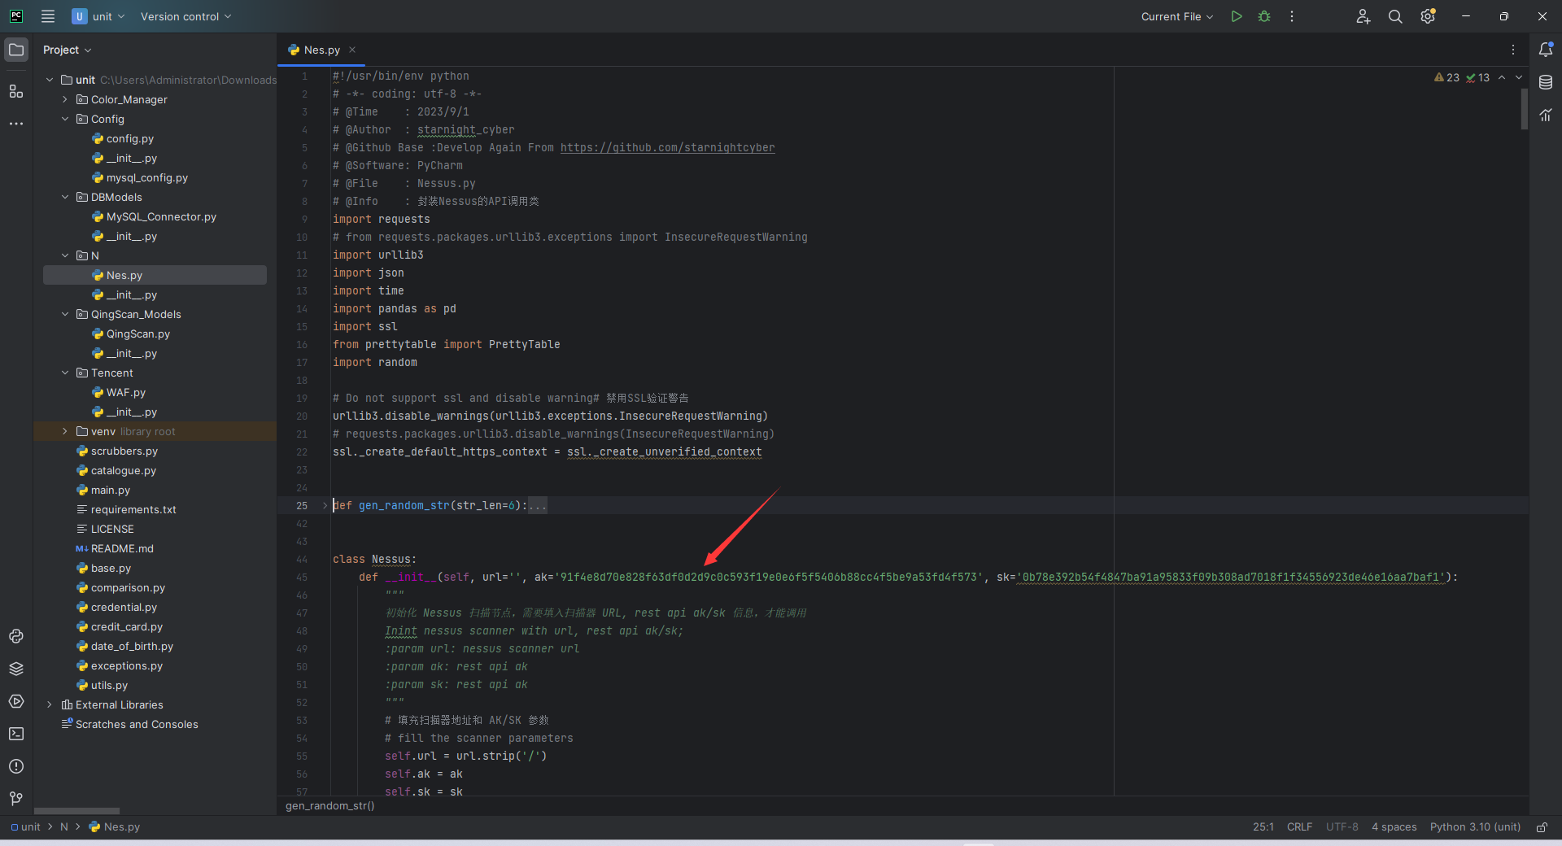
Task: Click the 23 warnings inspection indicator
Action: (x=1446, y=77)
